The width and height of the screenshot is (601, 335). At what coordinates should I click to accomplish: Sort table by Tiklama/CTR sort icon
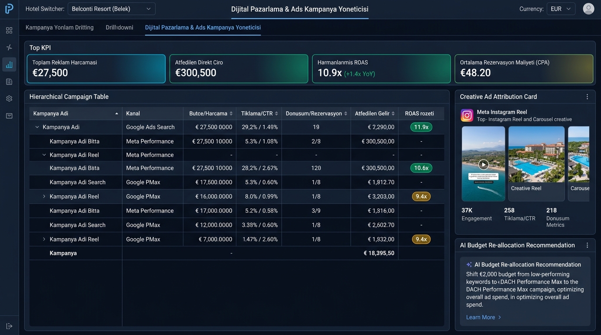[x=276, y=114]
